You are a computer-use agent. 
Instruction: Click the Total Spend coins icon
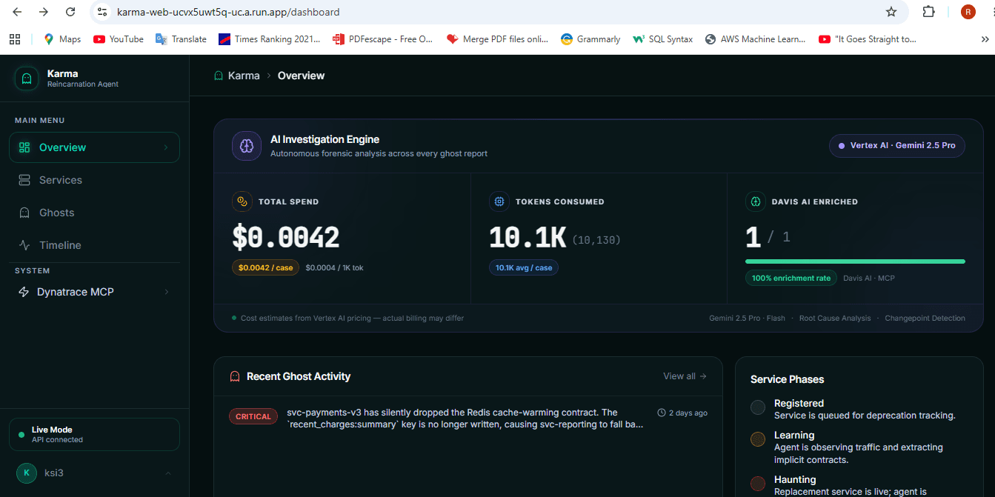242,201
